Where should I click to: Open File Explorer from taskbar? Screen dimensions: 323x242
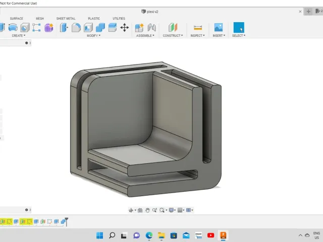(x=161, y=235)
